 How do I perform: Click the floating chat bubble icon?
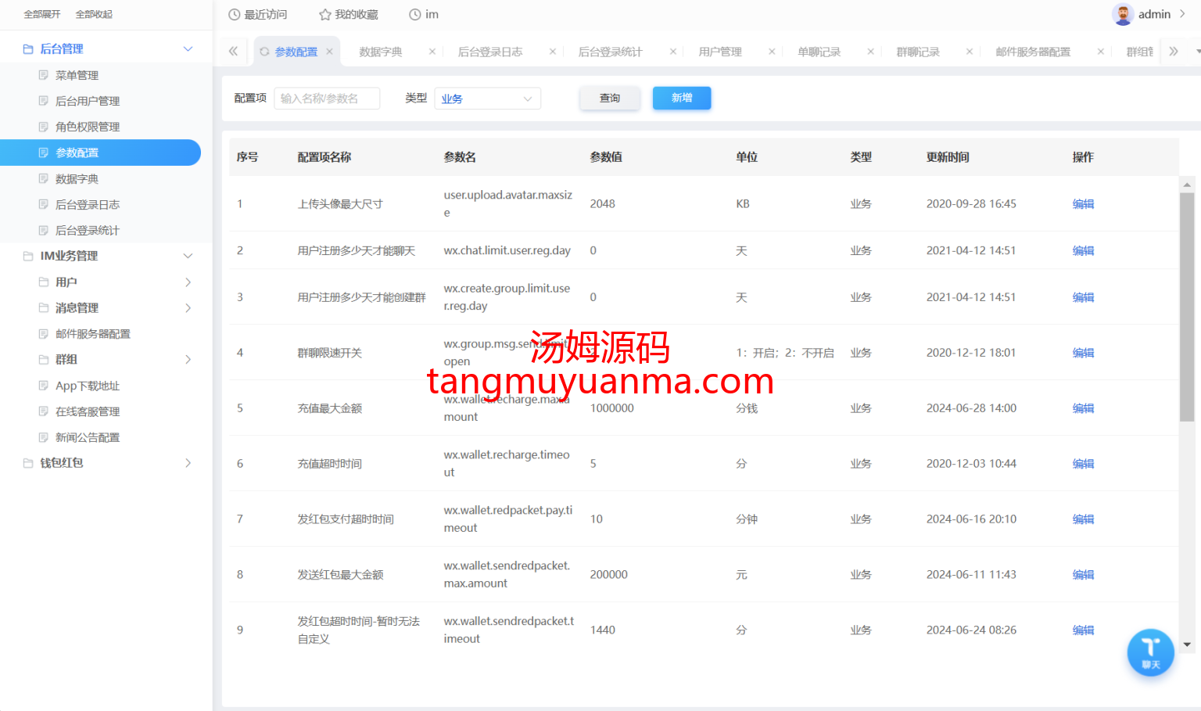(1150, 652)
